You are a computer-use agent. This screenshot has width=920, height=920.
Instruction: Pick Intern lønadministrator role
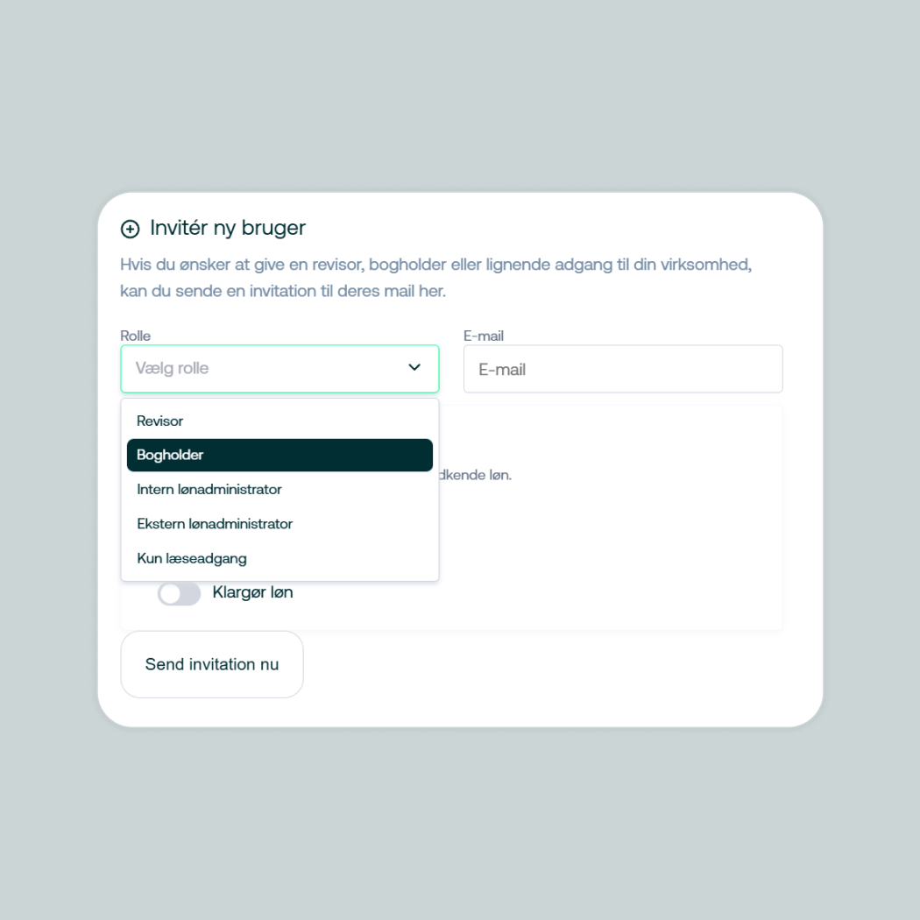tap(209, 490)
